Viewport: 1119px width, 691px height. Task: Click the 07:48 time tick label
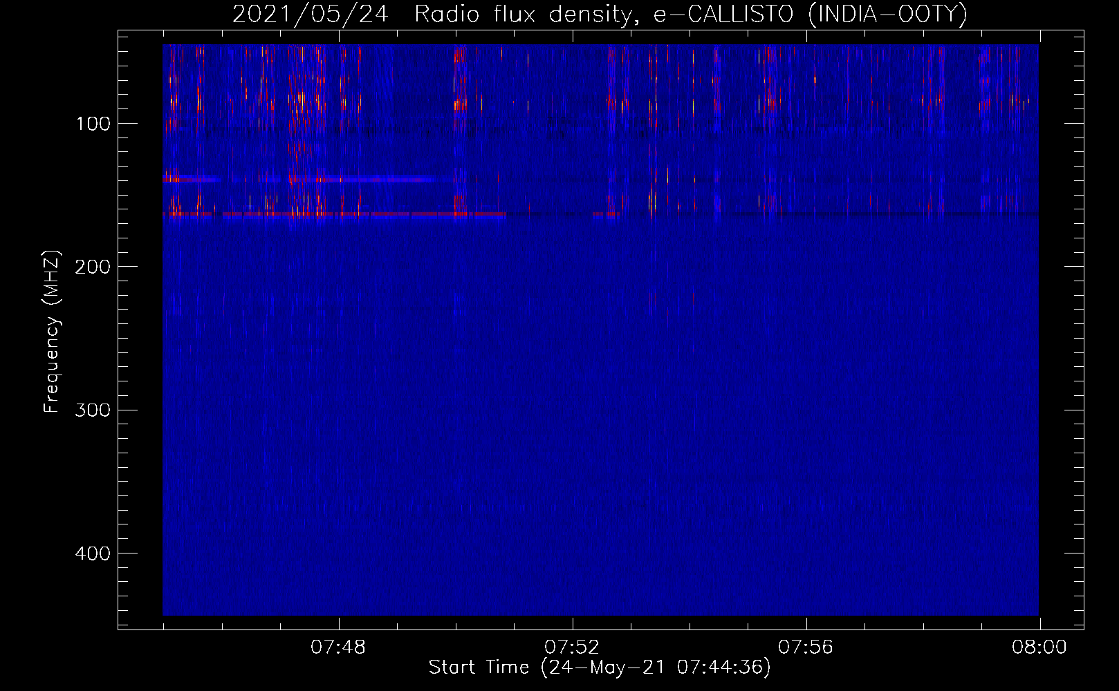(338, 647)
